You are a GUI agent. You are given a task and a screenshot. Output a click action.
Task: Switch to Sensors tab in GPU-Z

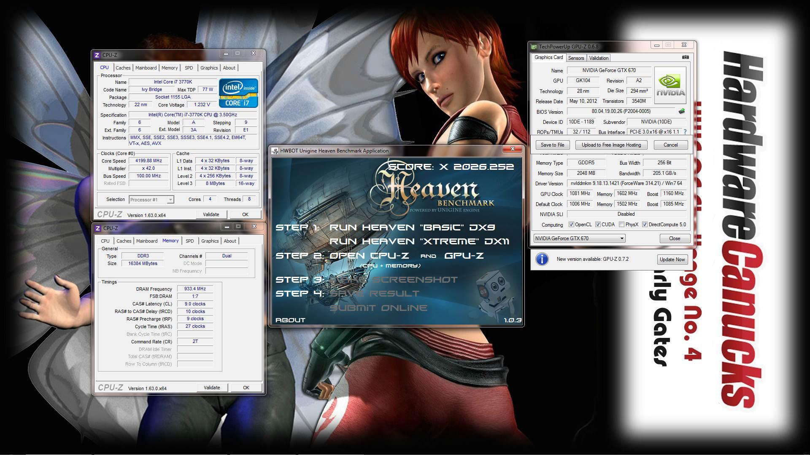point(576,58)
